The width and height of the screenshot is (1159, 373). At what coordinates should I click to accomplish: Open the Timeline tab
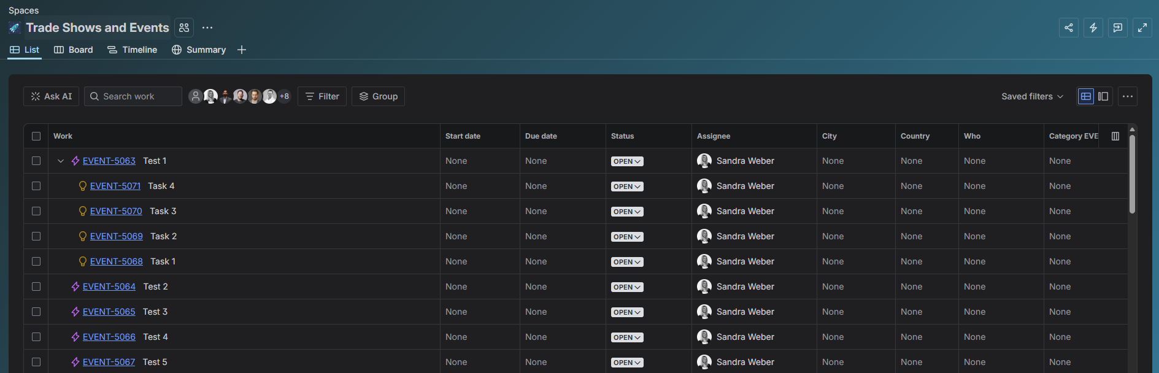tap(133, 50)
